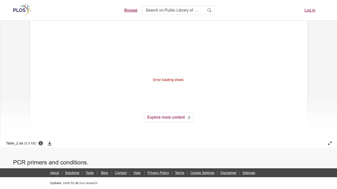
Task: Open the Contact footer link
Action: pyautogui.click(x=121, y=173)
